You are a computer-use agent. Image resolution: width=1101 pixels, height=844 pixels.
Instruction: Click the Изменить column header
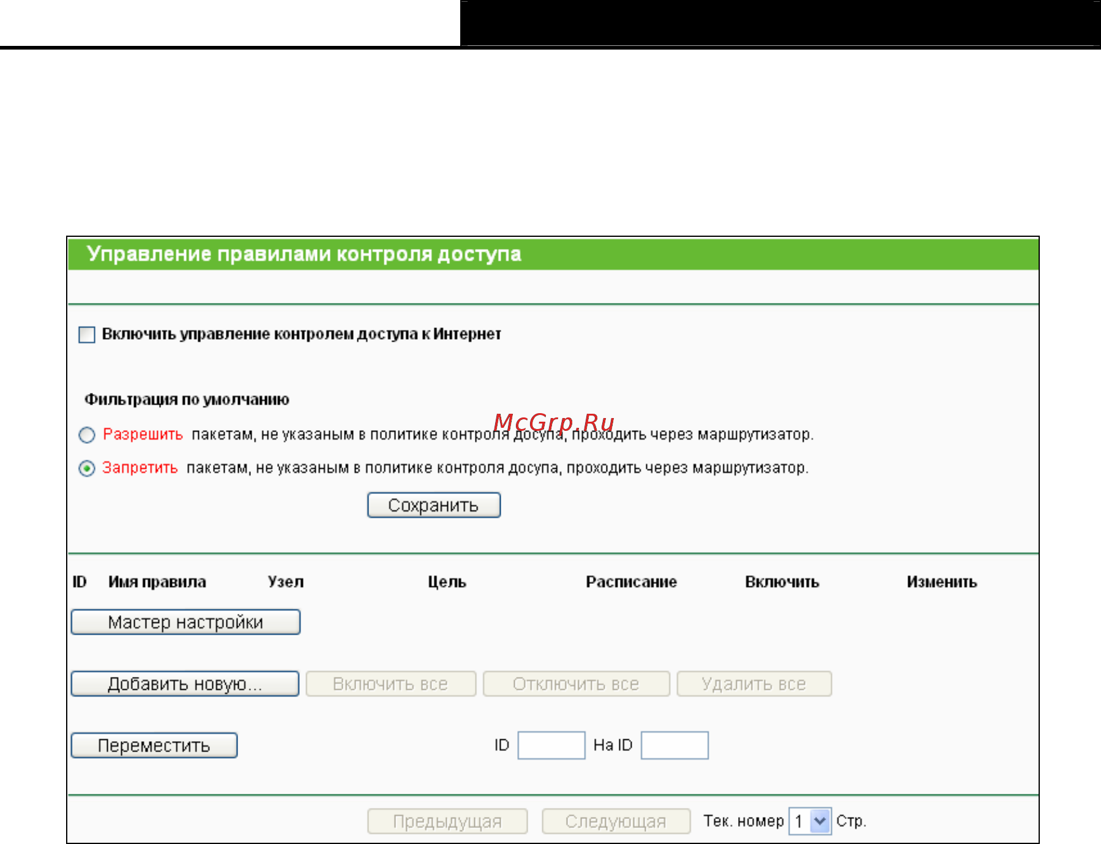(942, 581)
